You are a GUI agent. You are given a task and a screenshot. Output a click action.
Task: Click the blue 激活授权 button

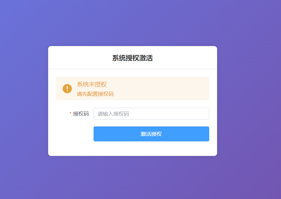pyautogui.click(x=151, y=134)
